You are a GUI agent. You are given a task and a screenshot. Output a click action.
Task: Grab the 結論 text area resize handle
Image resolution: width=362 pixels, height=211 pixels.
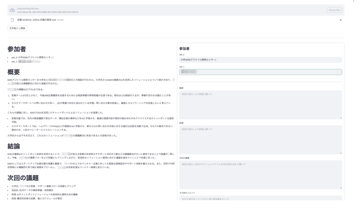341,153
